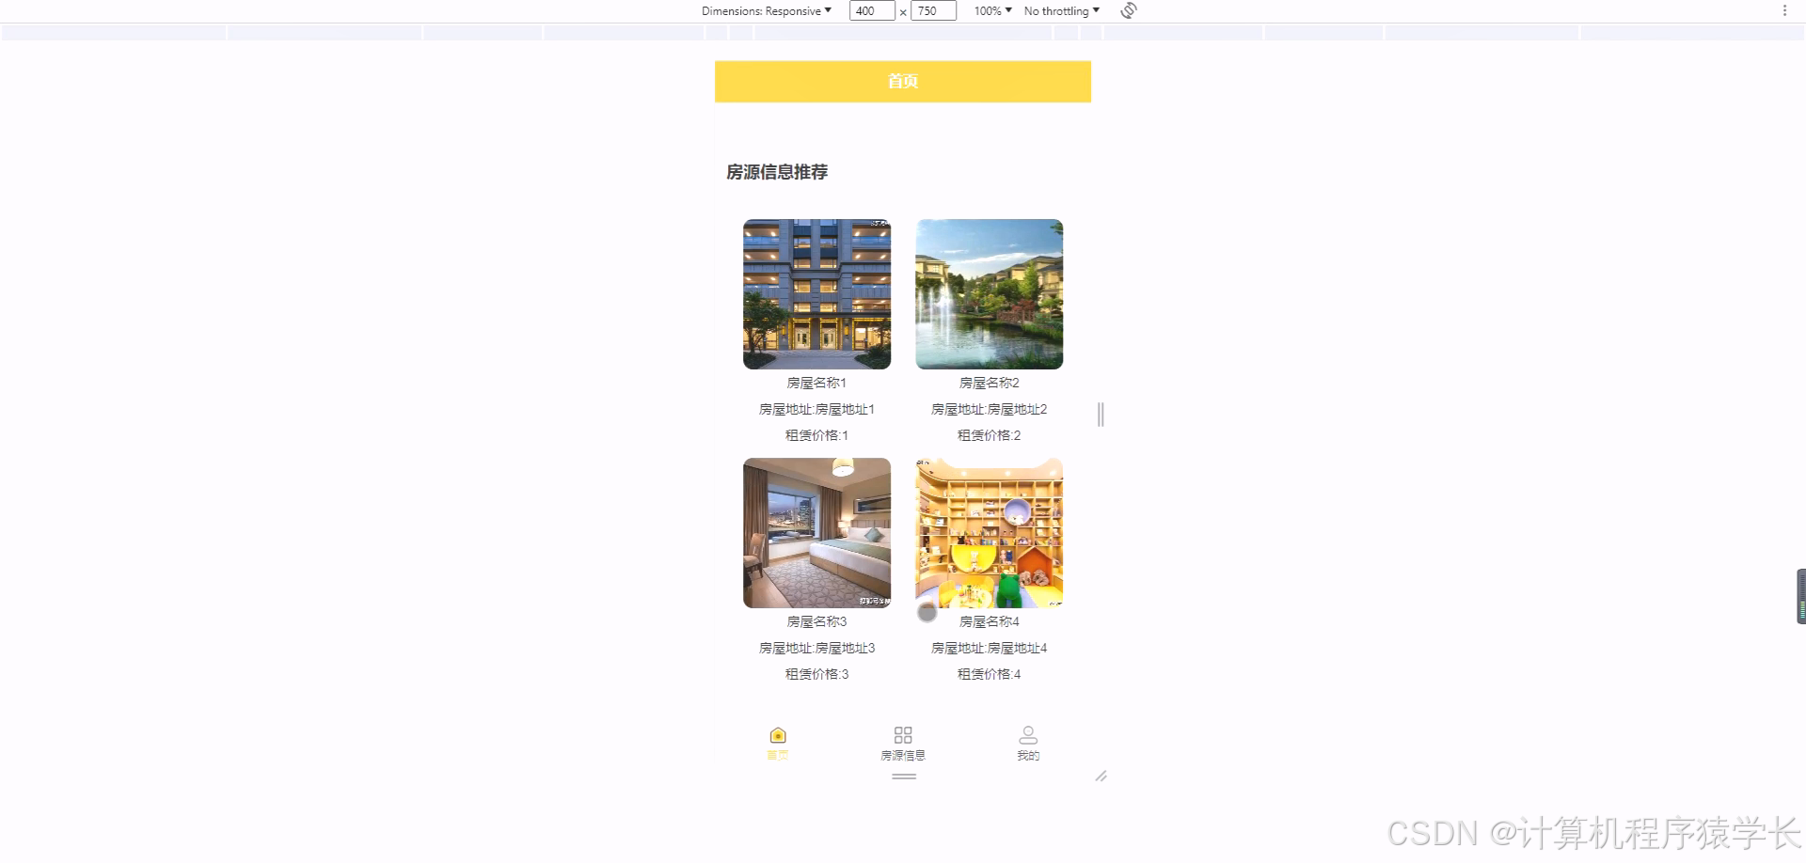Screen dimensions: 1806x863
Task: Open the Dimensions: Responsive dropdown
Action: click(x=764, y=10)
